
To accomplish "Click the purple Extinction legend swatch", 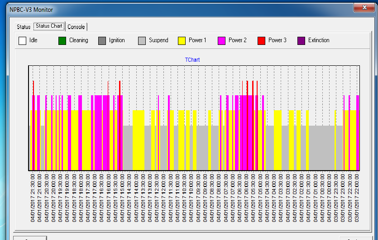I will (301, 41).
